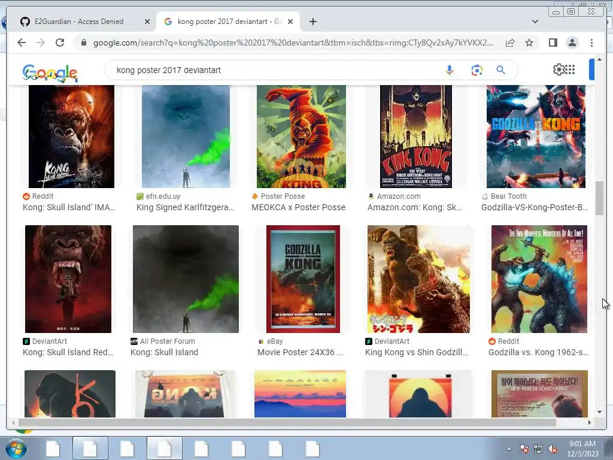This screenshot has width=613, height=460.
Task: Open the Korean text Kong poster thumbnail
Action: coord(539,394)
